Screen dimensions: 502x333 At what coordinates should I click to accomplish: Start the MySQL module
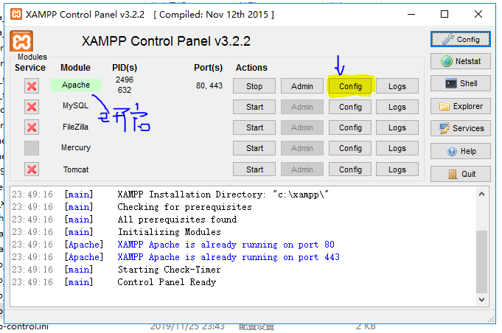254,107
